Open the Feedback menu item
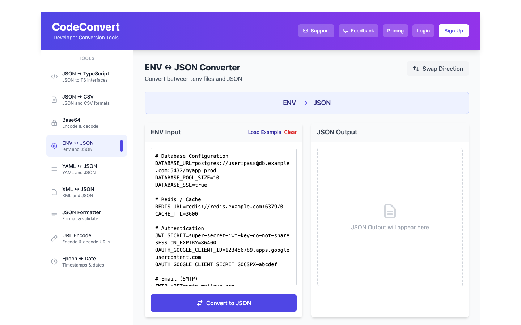Viewport: 521px width, 325px height. click(x=358, y=31)
